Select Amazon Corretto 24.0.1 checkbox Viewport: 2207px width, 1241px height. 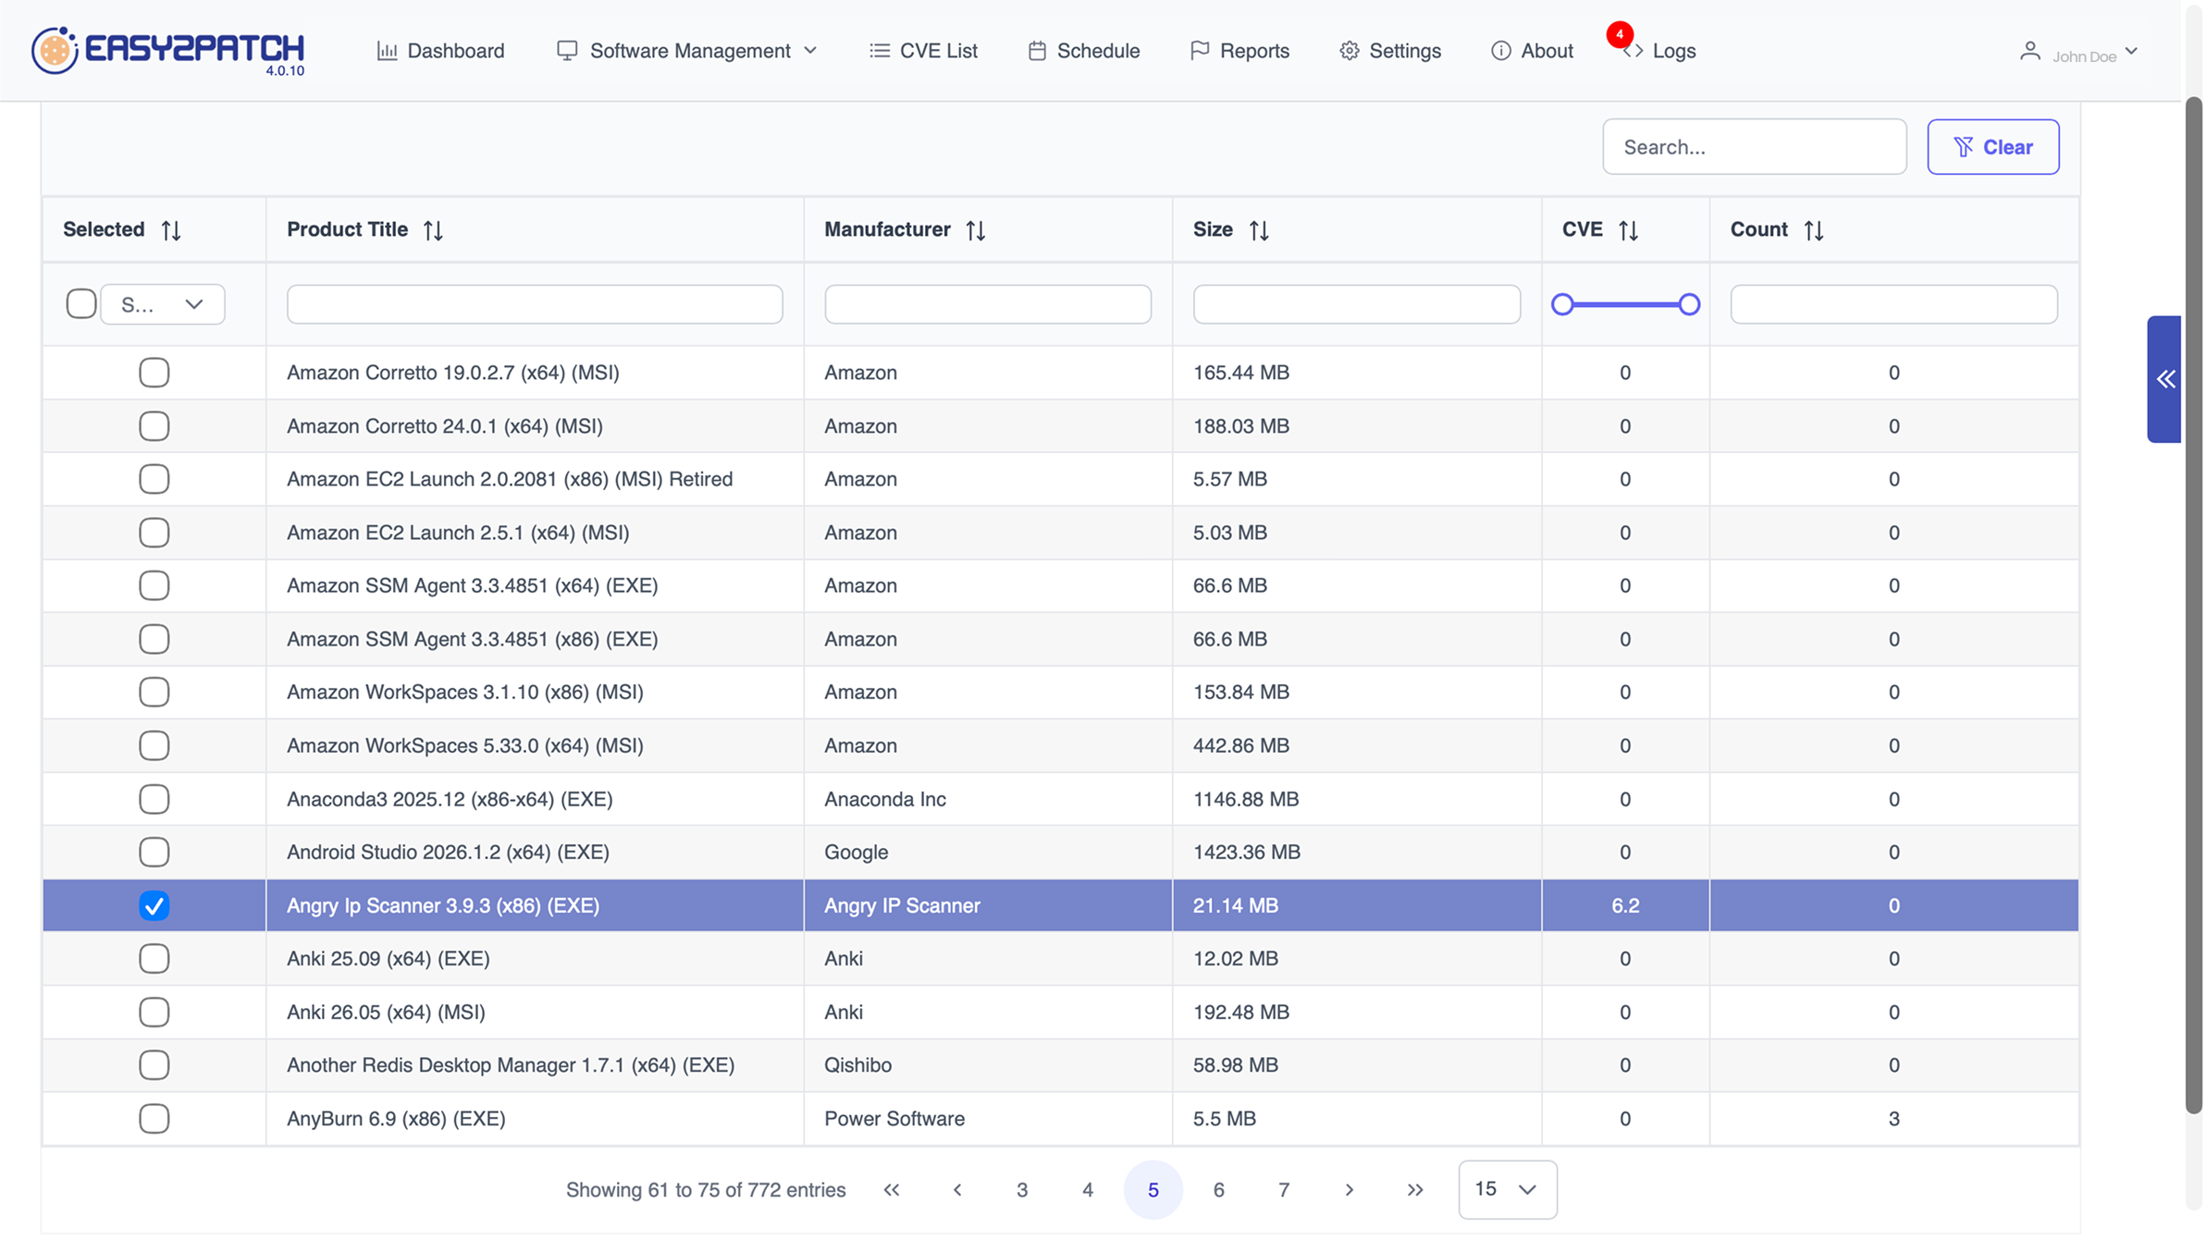[x=154, y=426]
